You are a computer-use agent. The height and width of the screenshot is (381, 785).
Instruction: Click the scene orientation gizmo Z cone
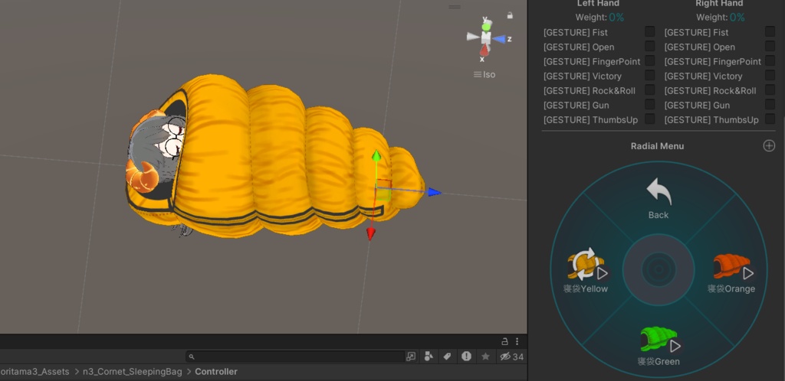coord(499,39)
